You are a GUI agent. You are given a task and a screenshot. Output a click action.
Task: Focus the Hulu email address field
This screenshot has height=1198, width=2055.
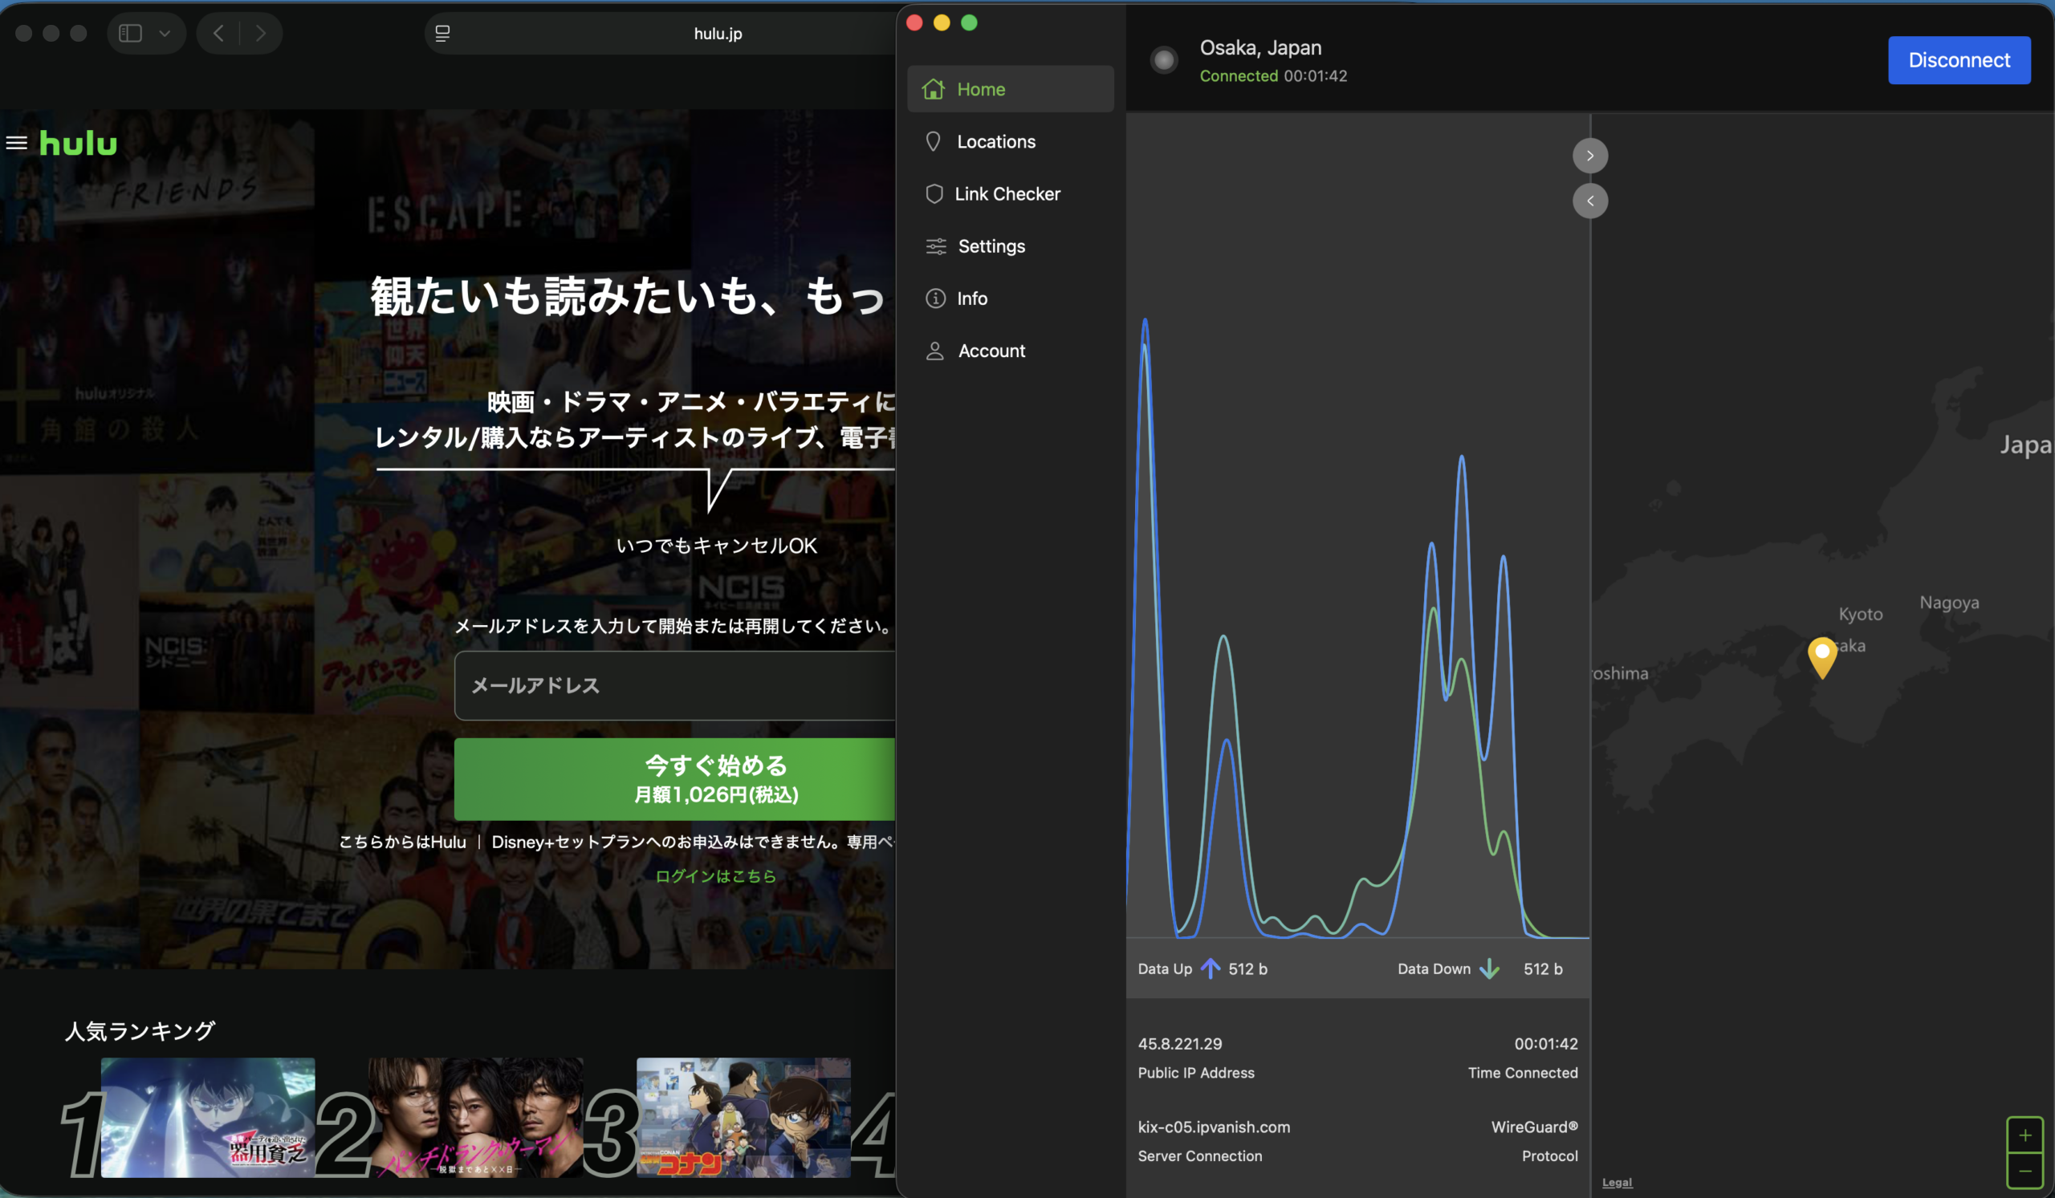tap(674, 685)
